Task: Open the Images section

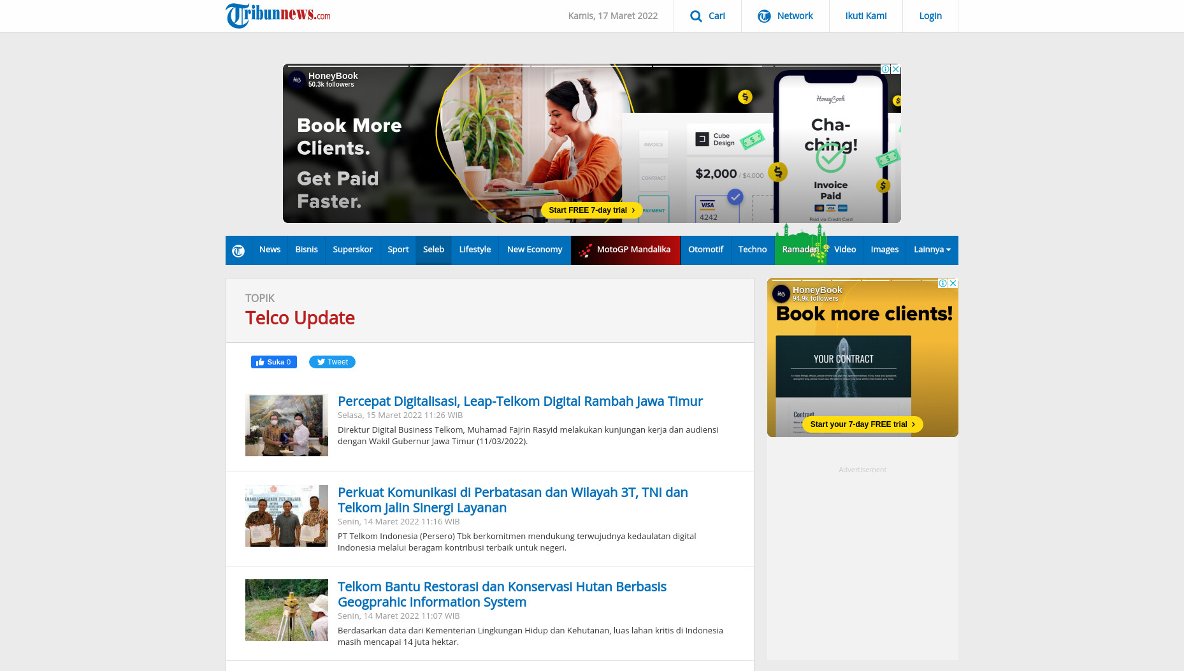Action: click(884, 250)
